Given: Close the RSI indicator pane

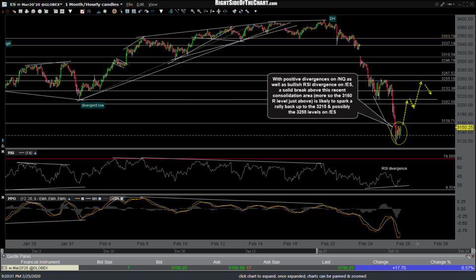Looking at the screenshot, I should pyautogui.click(x=3, y=152).
